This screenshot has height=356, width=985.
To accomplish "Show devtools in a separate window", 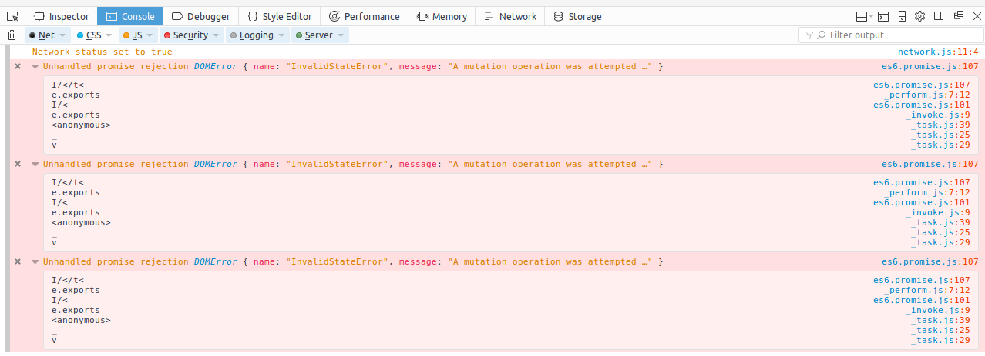I will click(x=959, y=15).
